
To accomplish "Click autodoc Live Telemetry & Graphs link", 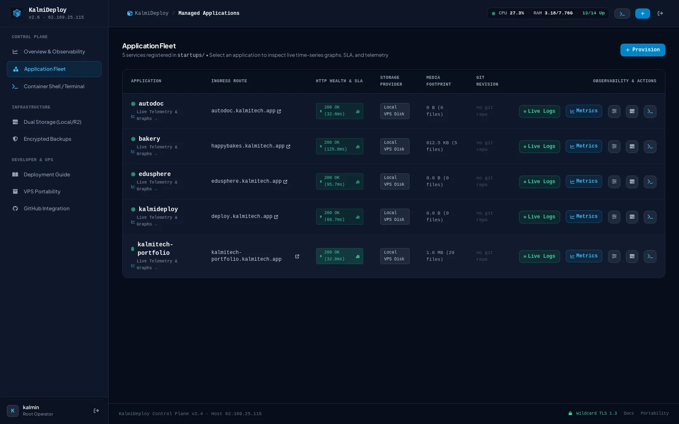I will [154, 115].
